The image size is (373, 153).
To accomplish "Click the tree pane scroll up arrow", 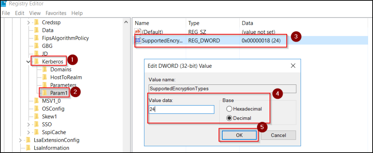I will click(126, 22).
